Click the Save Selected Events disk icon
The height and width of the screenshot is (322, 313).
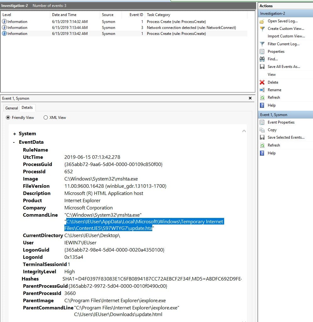tap(262, 137)
